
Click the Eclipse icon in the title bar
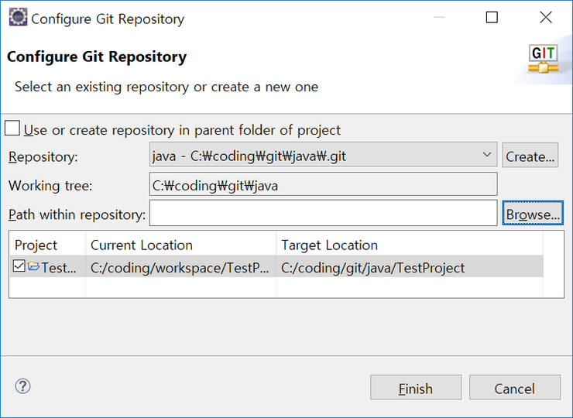17,18
